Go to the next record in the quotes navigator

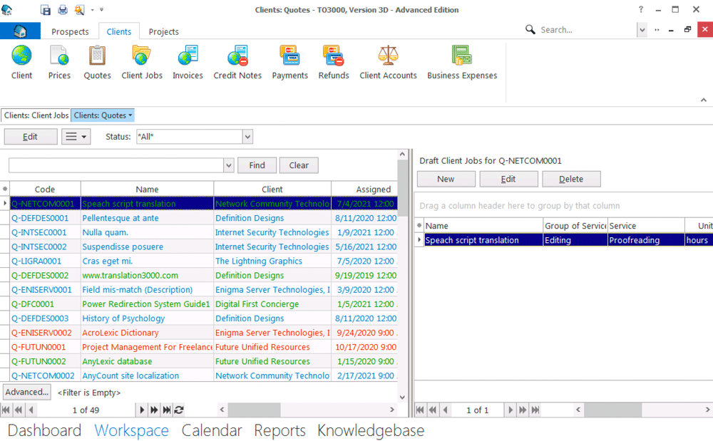[142, 410]
